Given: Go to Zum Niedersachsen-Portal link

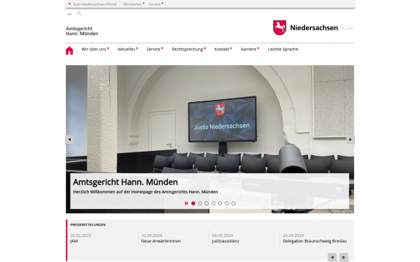Looking at the screenshot, I should 92,4.
